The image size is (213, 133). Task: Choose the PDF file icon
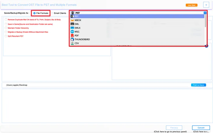(x=72, y=35)
